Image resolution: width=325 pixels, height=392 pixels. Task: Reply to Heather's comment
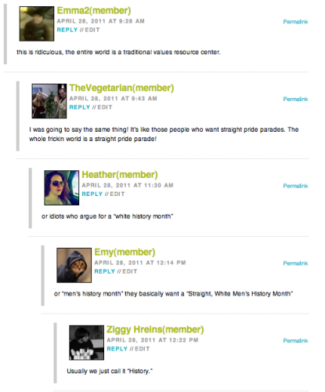92,194
